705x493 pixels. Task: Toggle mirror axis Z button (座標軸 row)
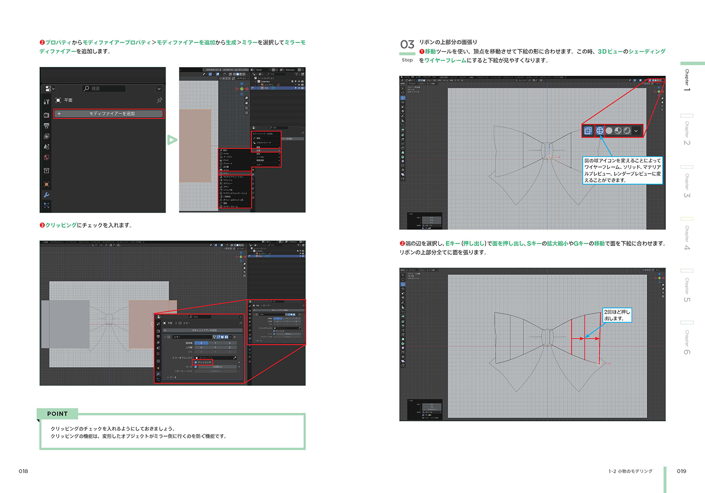pyautogui.click(x=230, y=343)
